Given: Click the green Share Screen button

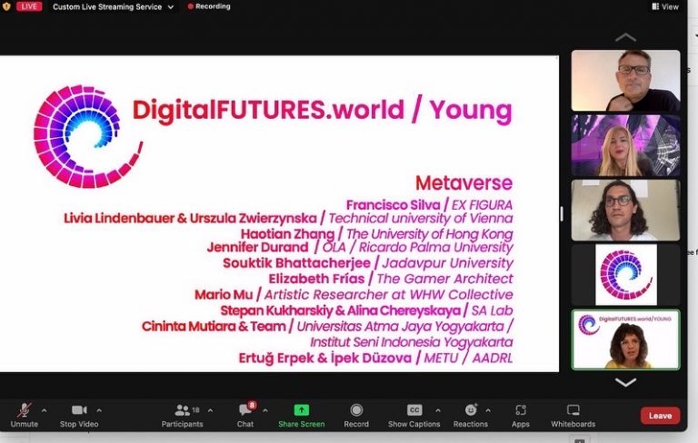Looking at the screenshot, I should pos(302,416).
